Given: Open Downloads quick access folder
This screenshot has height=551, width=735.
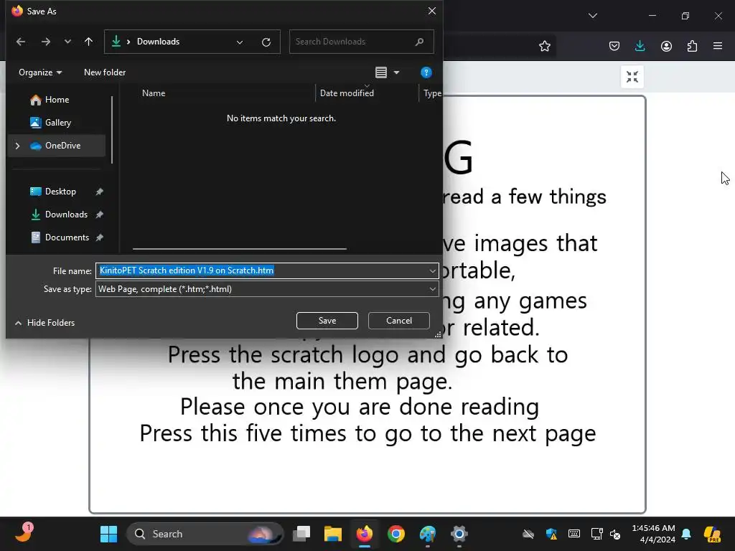Looking at the screenshot, I should (x=66, y=214).
